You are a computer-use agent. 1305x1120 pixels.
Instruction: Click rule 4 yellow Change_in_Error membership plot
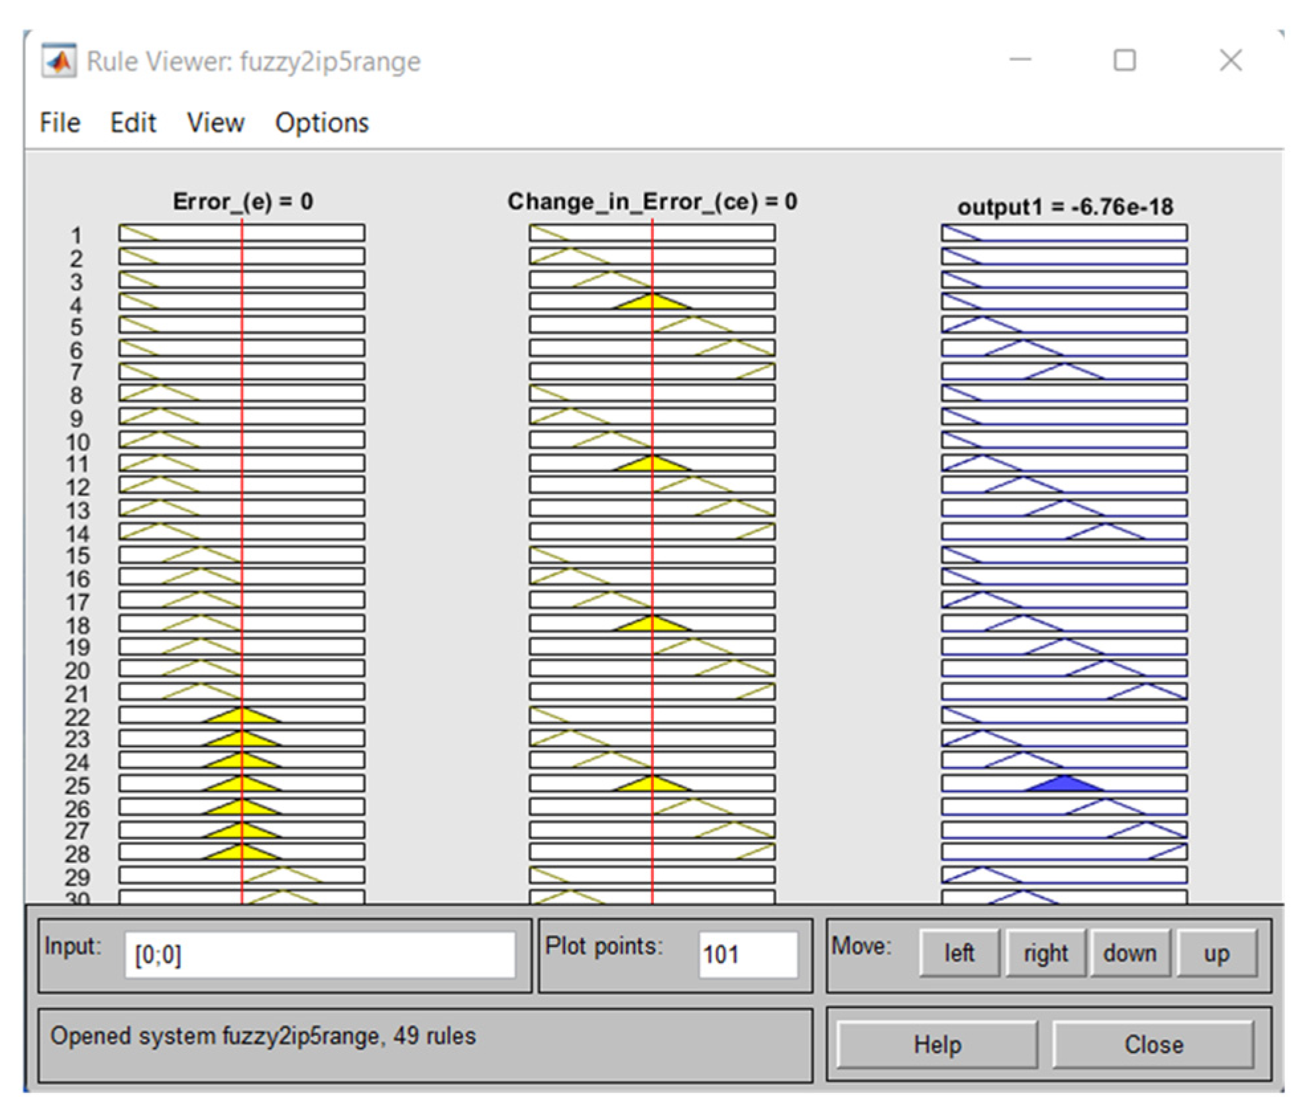click(652, 303)
